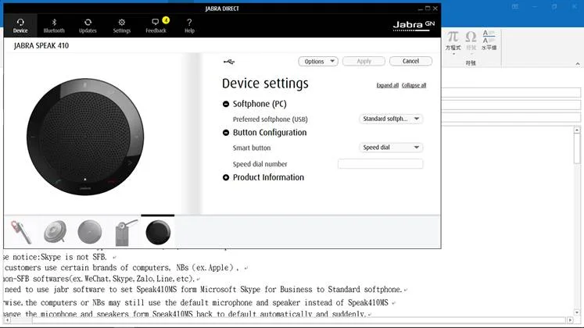584x328 pixels.
Task: Click the yellow Feedback notification badge
Action: click(166, 20)
